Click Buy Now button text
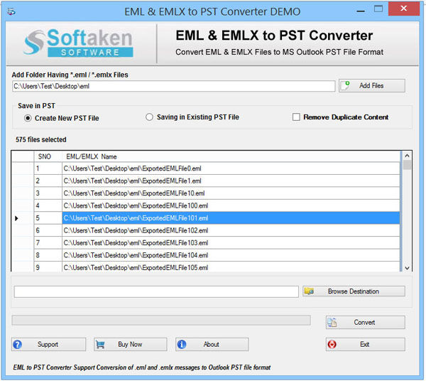The height and width of the screenshot is (381, 426). [130, 344]
